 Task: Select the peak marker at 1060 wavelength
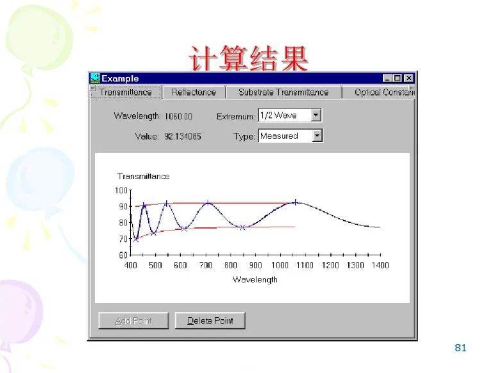pyautogui.click(x=295, y=202)
